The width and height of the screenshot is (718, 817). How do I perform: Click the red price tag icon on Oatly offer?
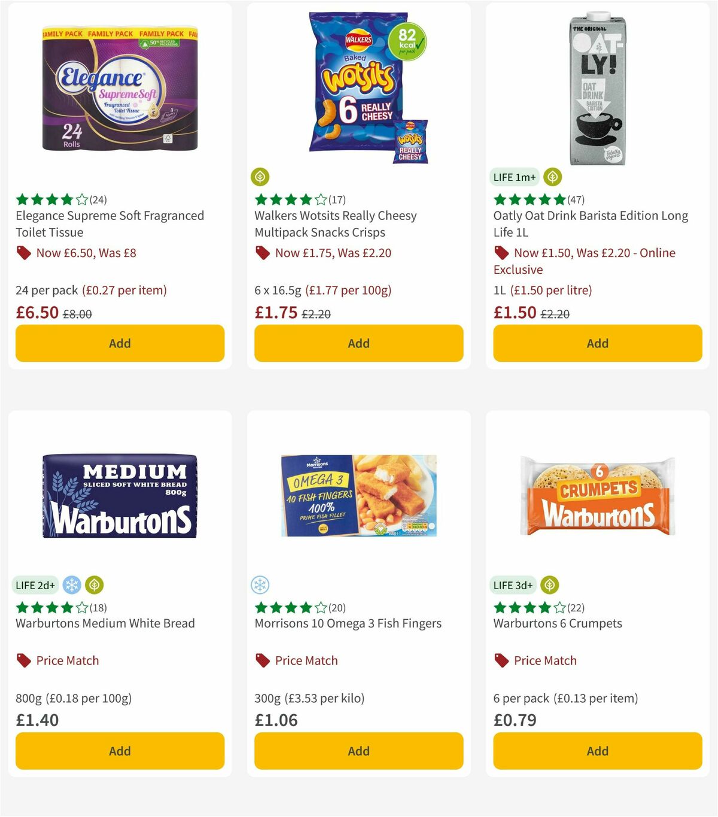500,253
